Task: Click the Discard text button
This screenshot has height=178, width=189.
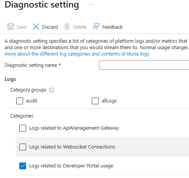Action: point(50,27)
